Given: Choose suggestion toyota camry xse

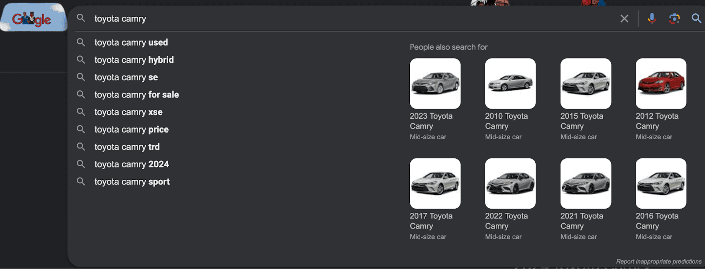Looking at the screenshot, I should (x=128, y=112).
